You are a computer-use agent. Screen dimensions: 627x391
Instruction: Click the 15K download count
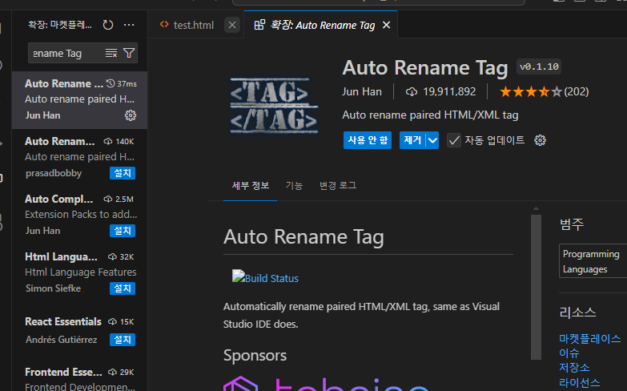pos(127,322)
